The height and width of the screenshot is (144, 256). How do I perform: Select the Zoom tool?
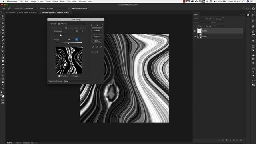tap(3, 85)
